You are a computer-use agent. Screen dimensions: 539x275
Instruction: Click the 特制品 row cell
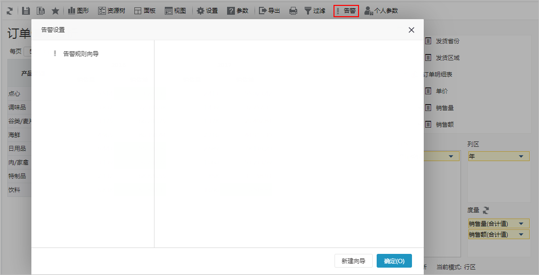coord(20,176)
